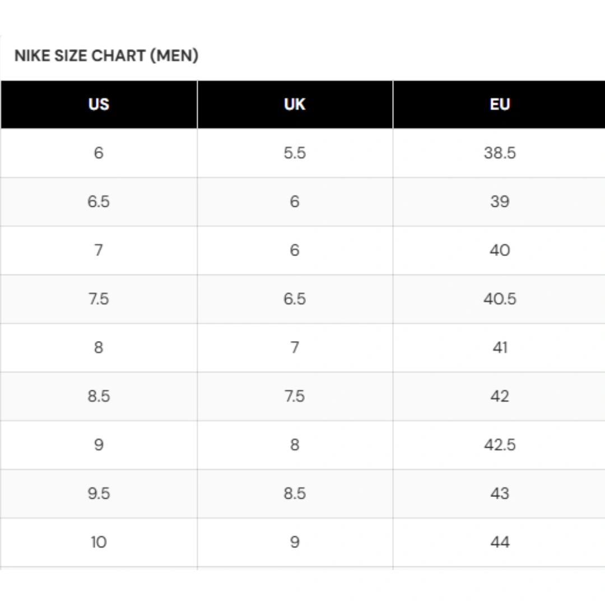
Task: Select the EU size 42.5 cell
Action: 500,445
